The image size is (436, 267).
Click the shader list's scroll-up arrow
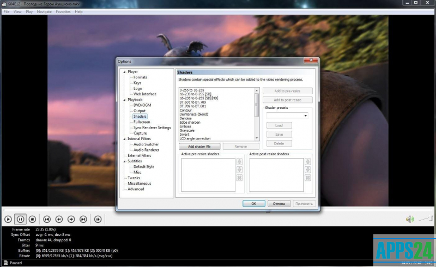coord(257,90)
